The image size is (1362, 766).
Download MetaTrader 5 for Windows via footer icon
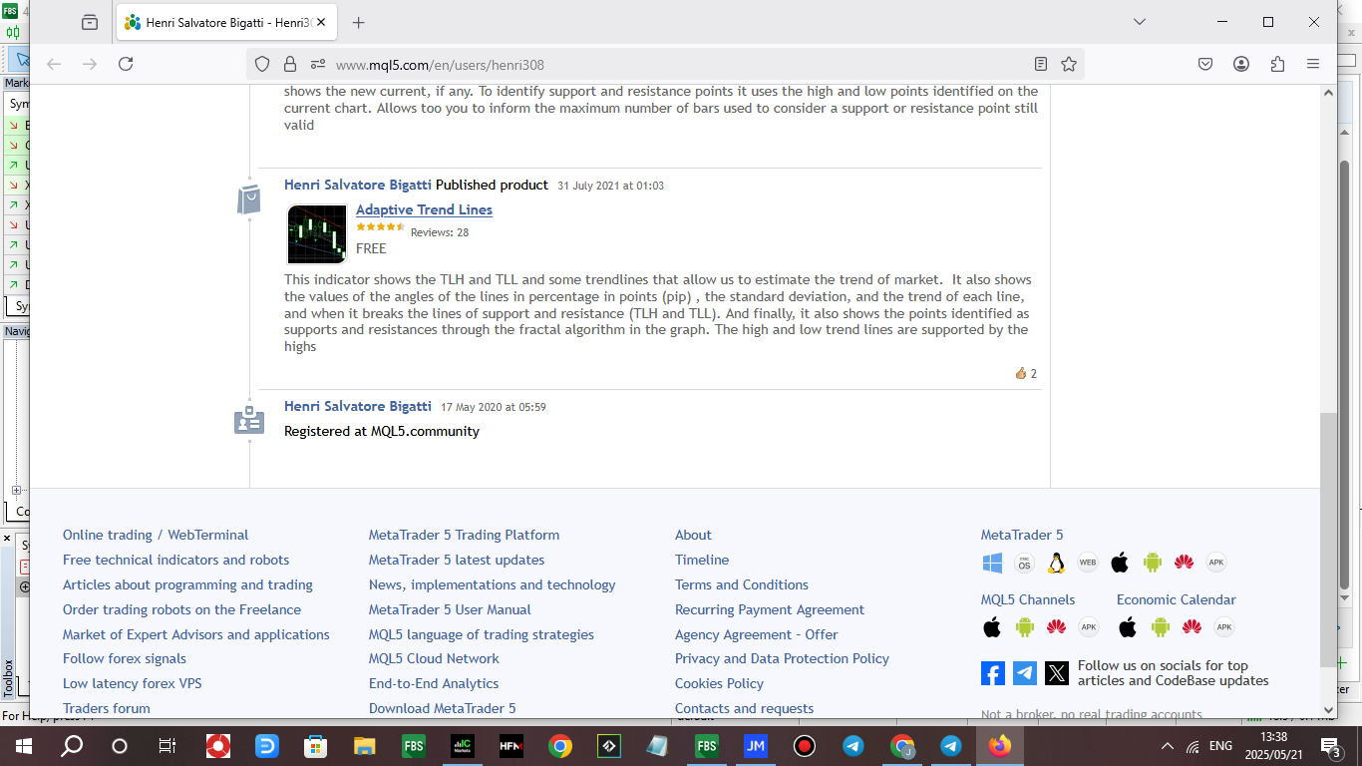[992, 563]
